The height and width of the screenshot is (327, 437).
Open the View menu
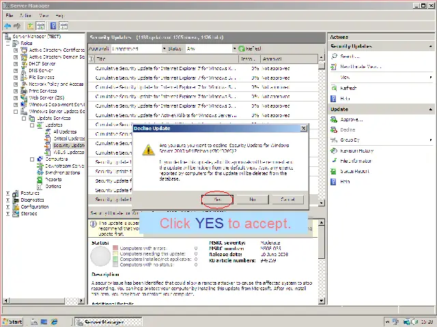point(44,15)
